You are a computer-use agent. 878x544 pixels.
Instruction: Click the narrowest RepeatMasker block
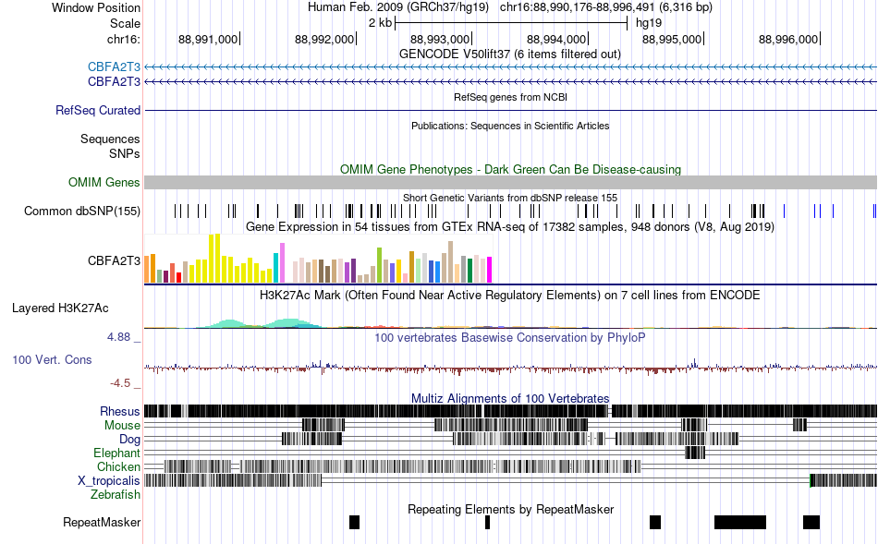[x=487, y=522]
